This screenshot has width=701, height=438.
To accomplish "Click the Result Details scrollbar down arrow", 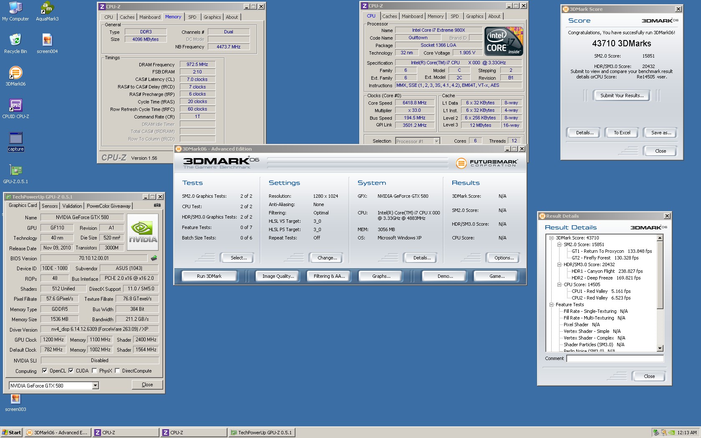I will tap(660, 348).
